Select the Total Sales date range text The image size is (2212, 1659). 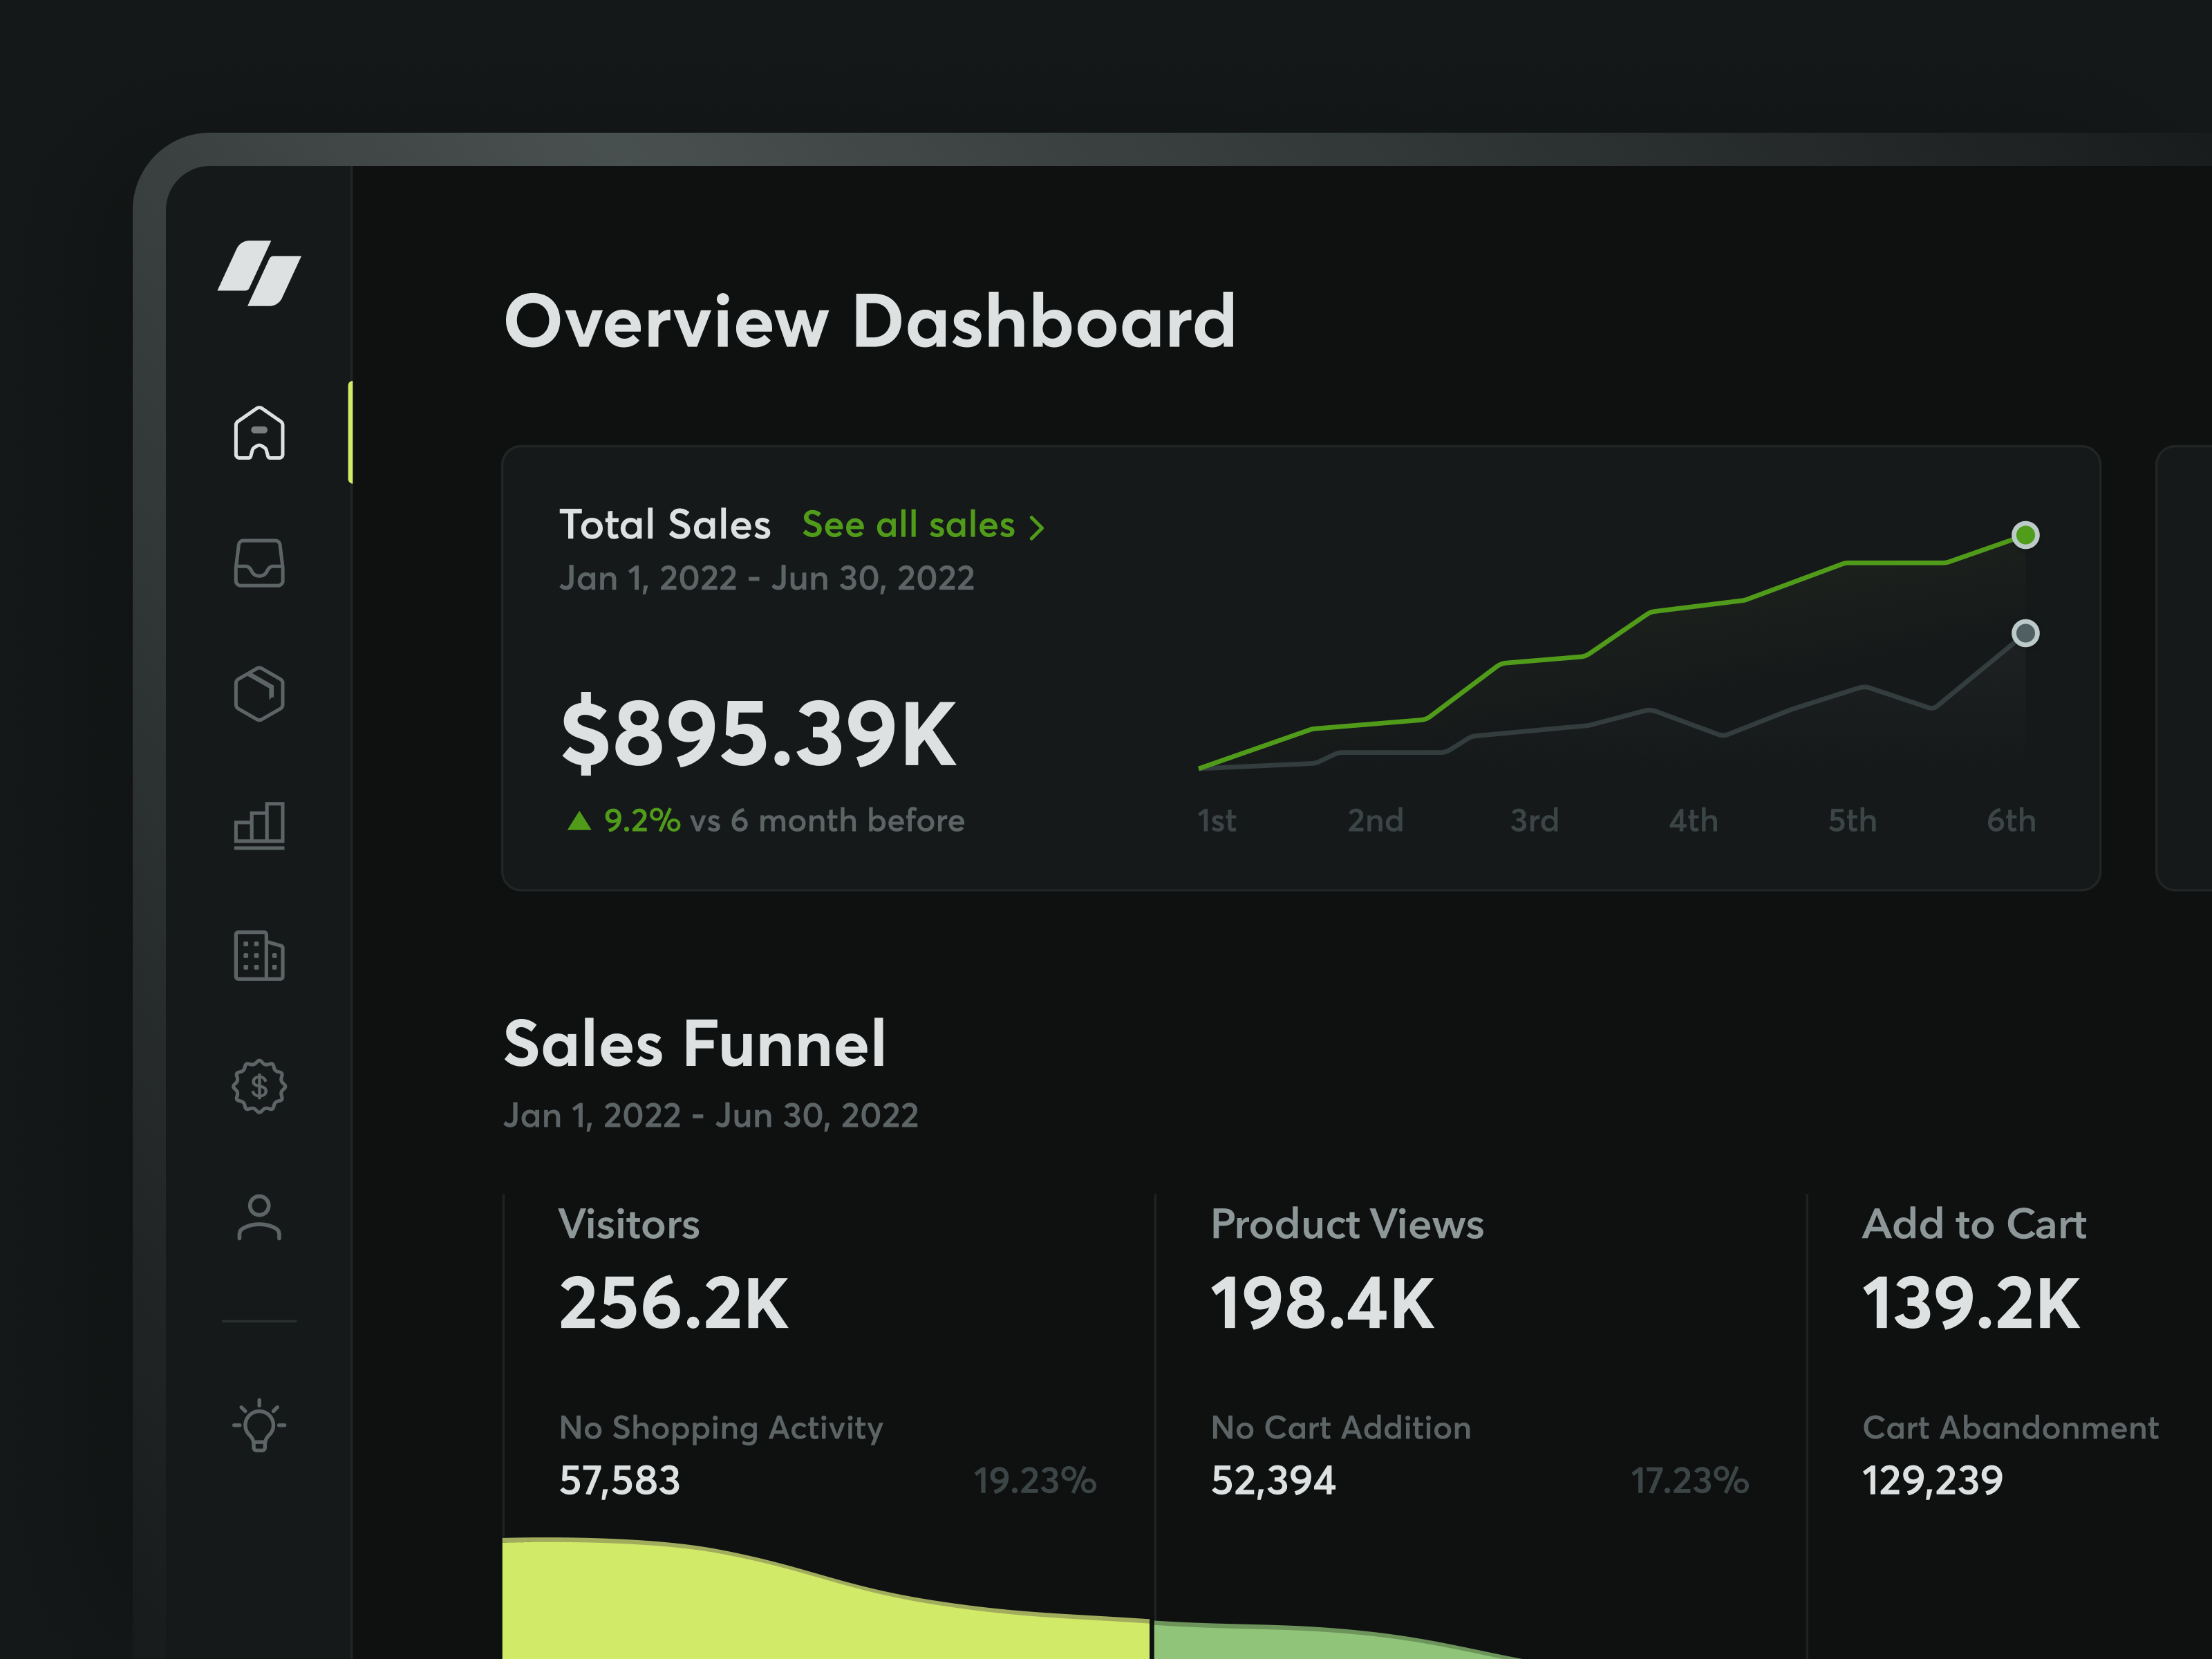pyautogui.click(x=766, y=577)
